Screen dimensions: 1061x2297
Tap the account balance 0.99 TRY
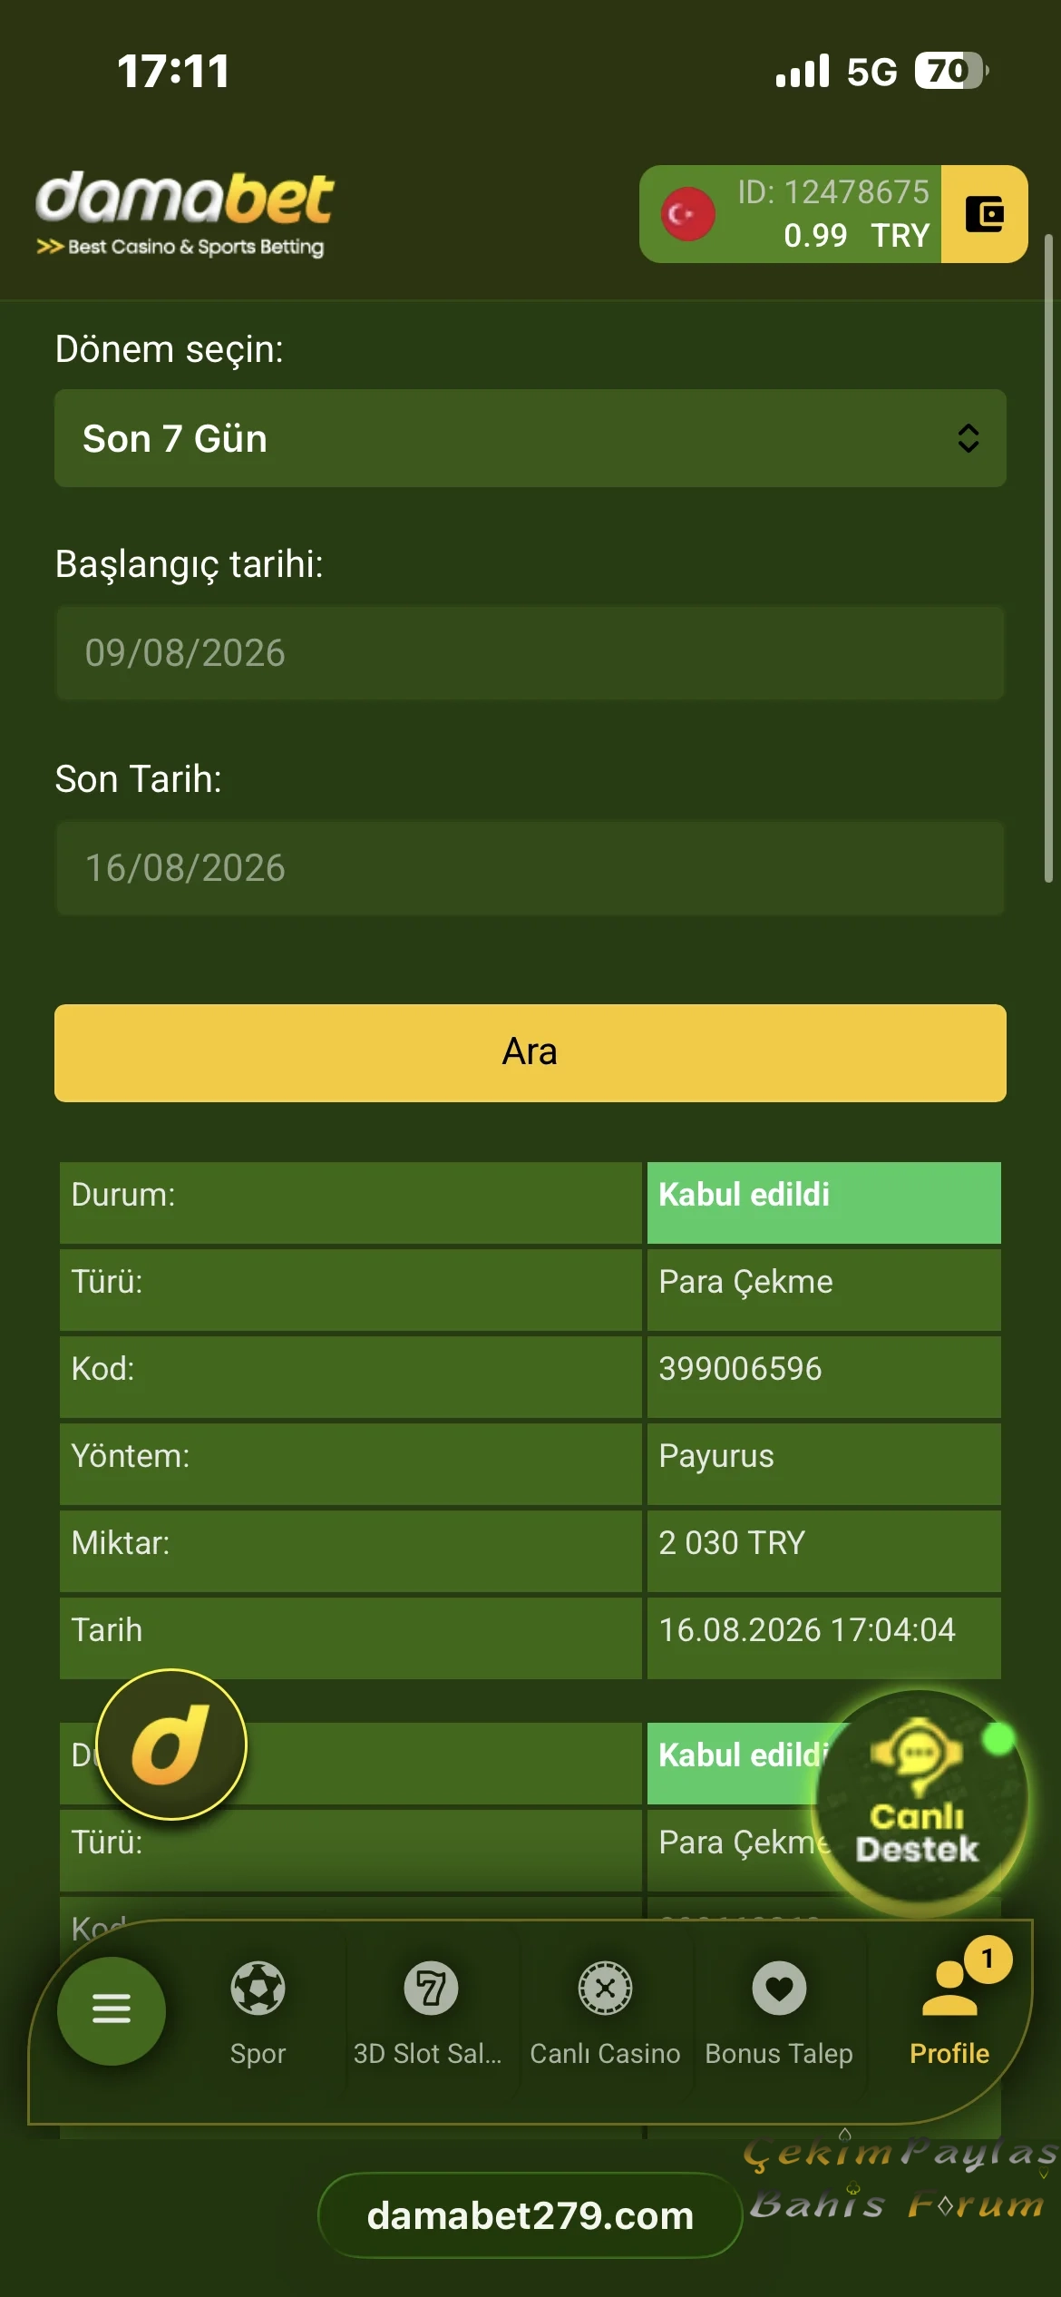pyautogui.click(x=856, y=236)
